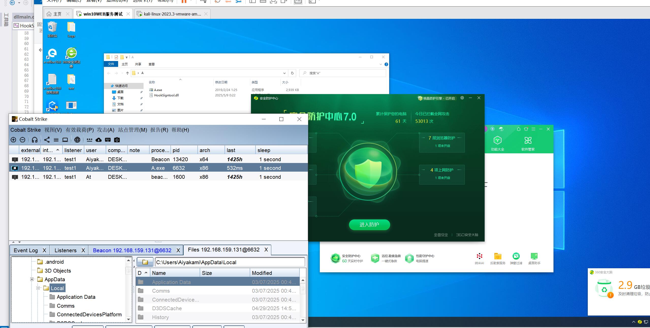Screen dimensions: 650x328
Task: Click the settings gear in 安全防护中心
Action: point(462,98)
